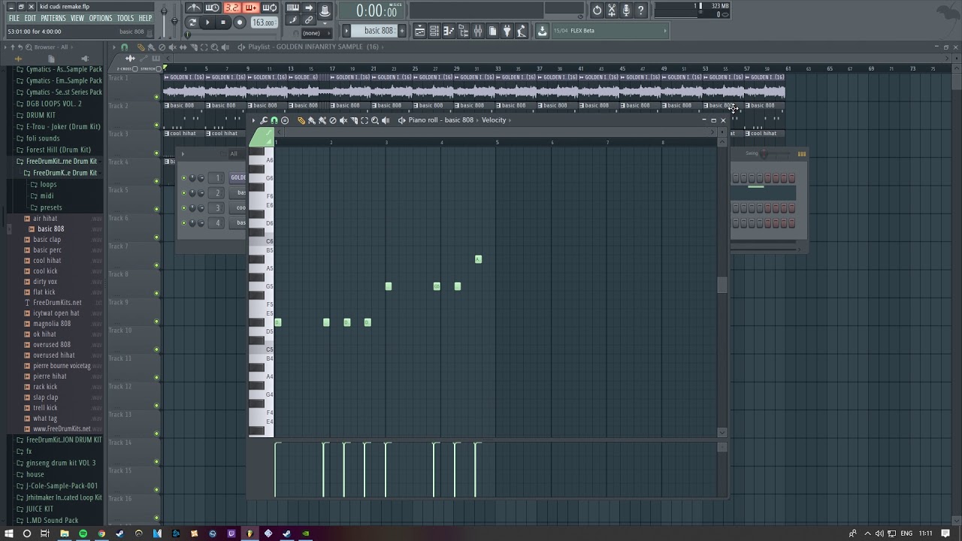Open the piano roll options arrow menu
962x541 pixels.
[x=253, y=120]
